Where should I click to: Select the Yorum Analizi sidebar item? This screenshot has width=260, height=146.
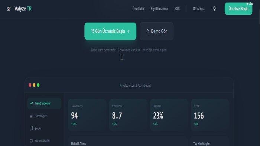click(x=44, y=141)
